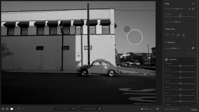Click the Auto straighten label
This screenshot has width=199, height=112.
pos(181,14)
